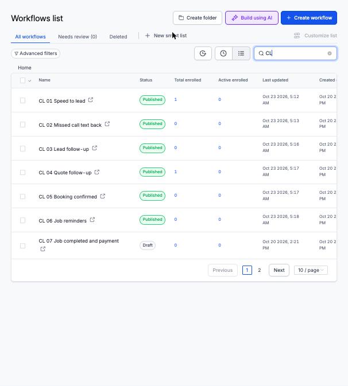
Task: Open the 10 / page dropdown
Action: (311, 270)
